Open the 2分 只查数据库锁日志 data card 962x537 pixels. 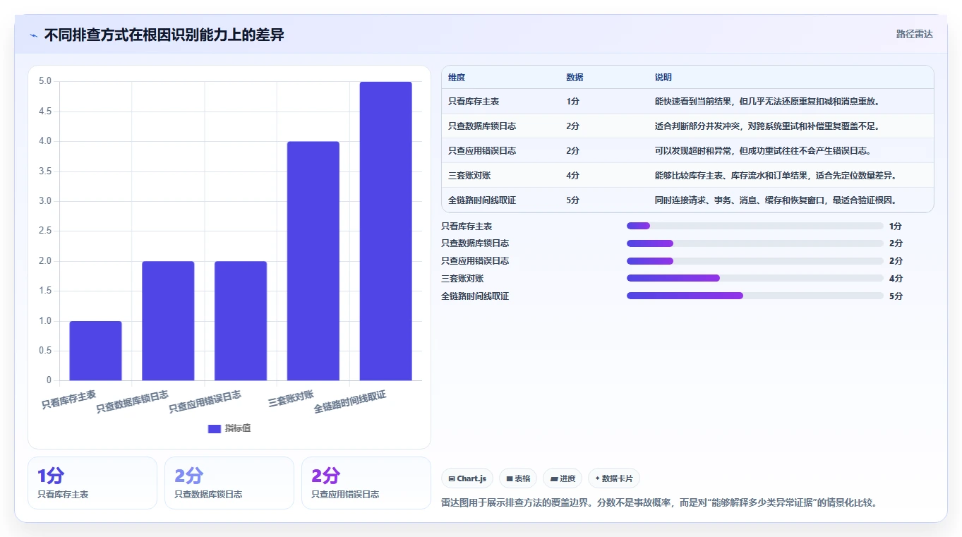click(229, 483)
